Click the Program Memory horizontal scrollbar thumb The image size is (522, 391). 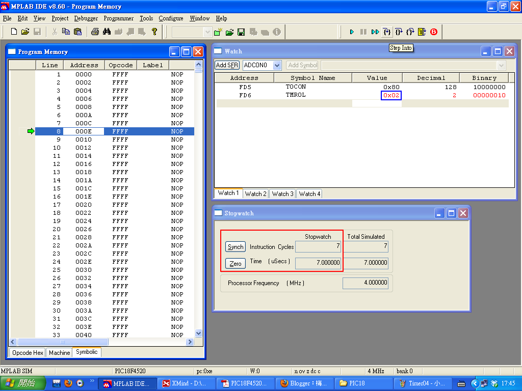pyautogui.click(x=63, y=342)
